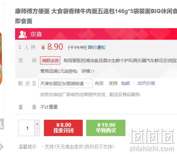177x154 pixels.
Task: Click the 满额返券 promotion tag
Action: pyautogui.click(x=50, y=61)
